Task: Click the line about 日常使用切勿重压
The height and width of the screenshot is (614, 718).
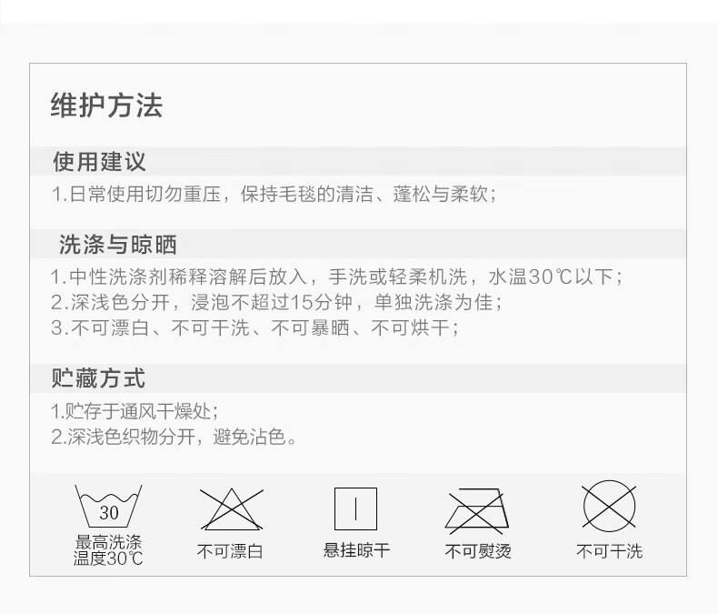Action: click(x=274, y=195)
